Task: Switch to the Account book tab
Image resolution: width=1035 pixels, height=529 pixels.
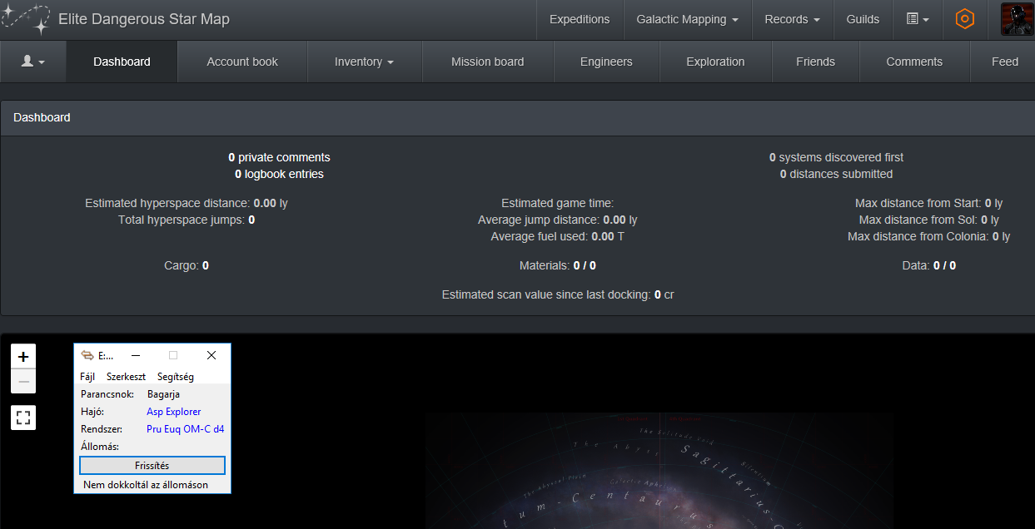Action: pyautogui.click(x=242, y=62)
